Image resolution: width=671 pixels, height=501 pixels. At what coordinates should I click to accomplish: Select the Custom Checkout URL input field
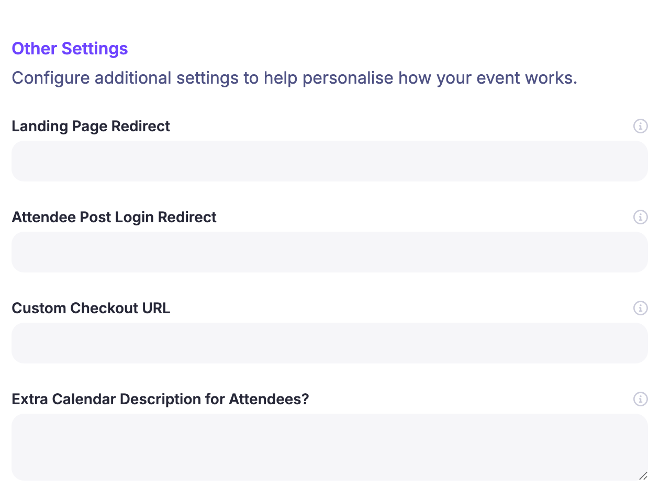pos(330,343)
